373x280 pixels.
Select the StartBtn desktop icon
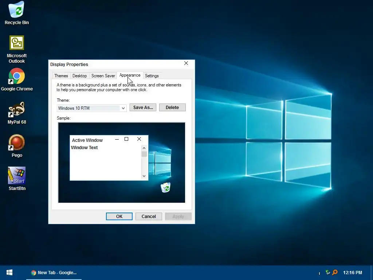[17, 179]
